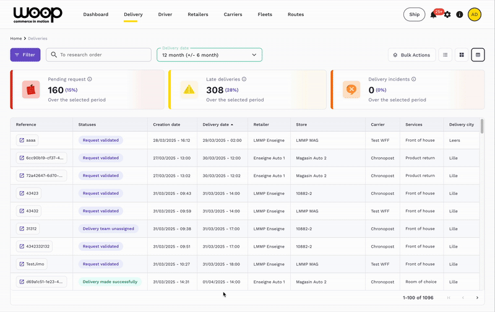Click info icon beside Pending request
This screenshot has height=312, width=495.
90,79
